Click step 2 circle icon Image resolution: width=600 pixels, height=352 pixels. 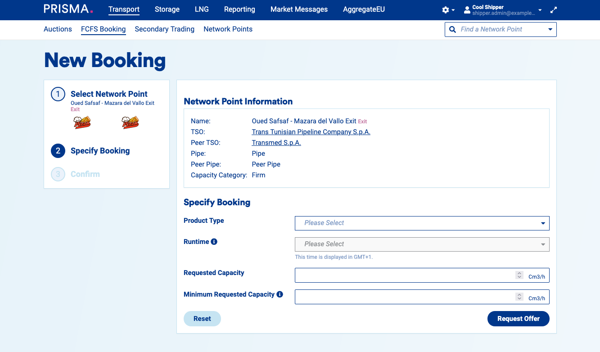pyautogui.click(x=58, y=151)
